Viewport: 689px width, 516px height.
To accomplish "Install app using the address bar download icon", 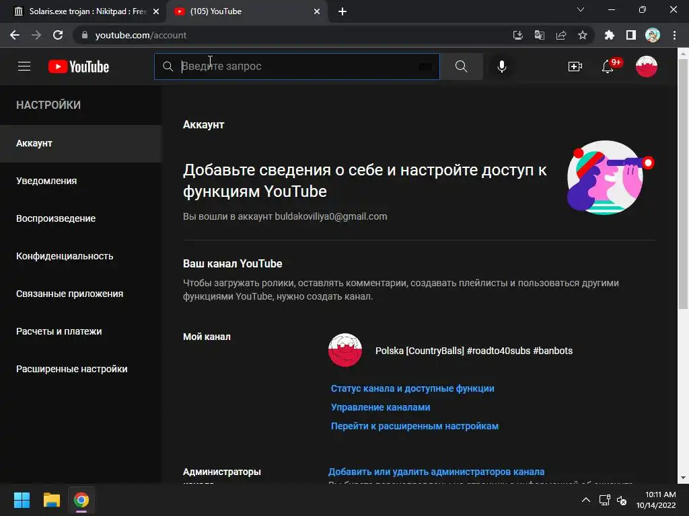I will pos(517,35).
